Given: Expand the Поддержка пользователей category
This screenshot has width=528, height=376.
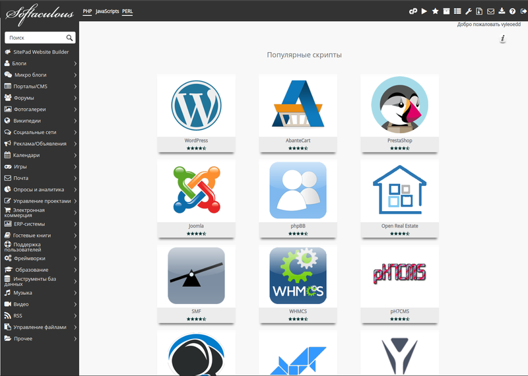Looking at the screenshot, I should coord(40,247).
